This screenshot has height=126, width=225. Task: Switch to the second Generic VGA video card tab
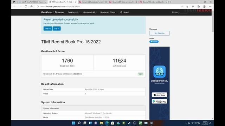click(123, 2)
